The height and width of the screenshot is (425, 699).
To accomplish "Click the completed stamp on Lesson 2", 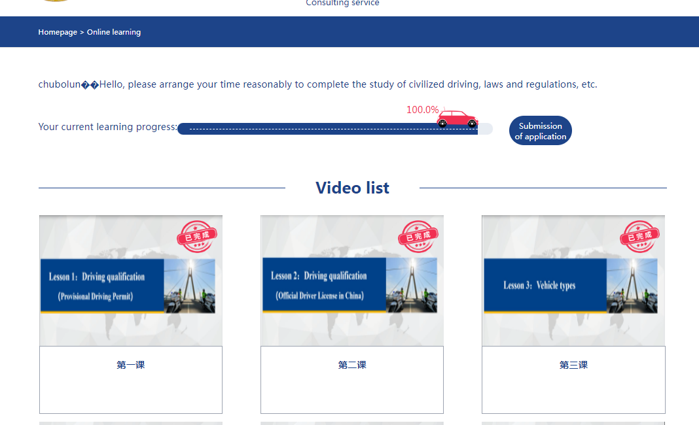I will click(x=418, y=236).
